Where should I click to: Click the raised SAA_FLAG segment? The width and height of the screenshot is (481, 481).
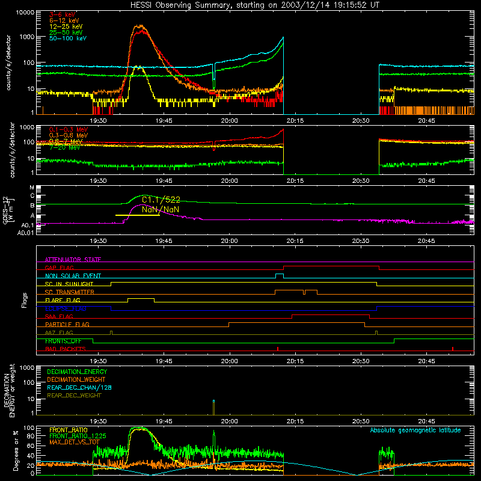(331, 314)
